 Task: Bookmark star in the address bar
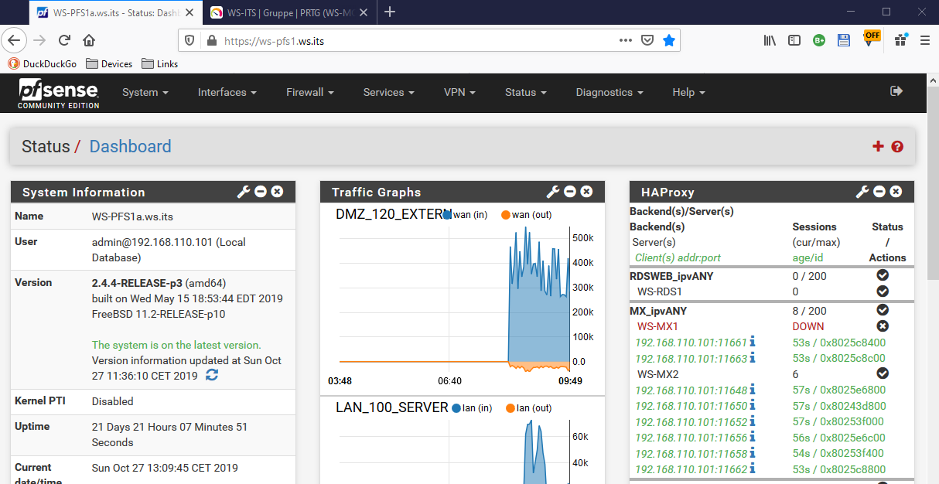tap(669, 41)
